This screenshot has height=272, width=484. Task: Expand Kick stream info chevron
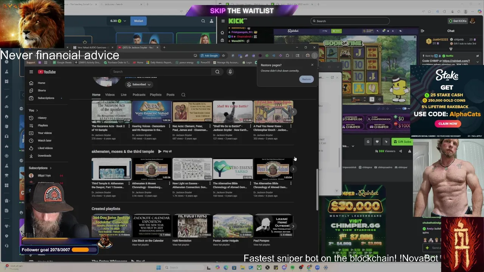(353, 146)
